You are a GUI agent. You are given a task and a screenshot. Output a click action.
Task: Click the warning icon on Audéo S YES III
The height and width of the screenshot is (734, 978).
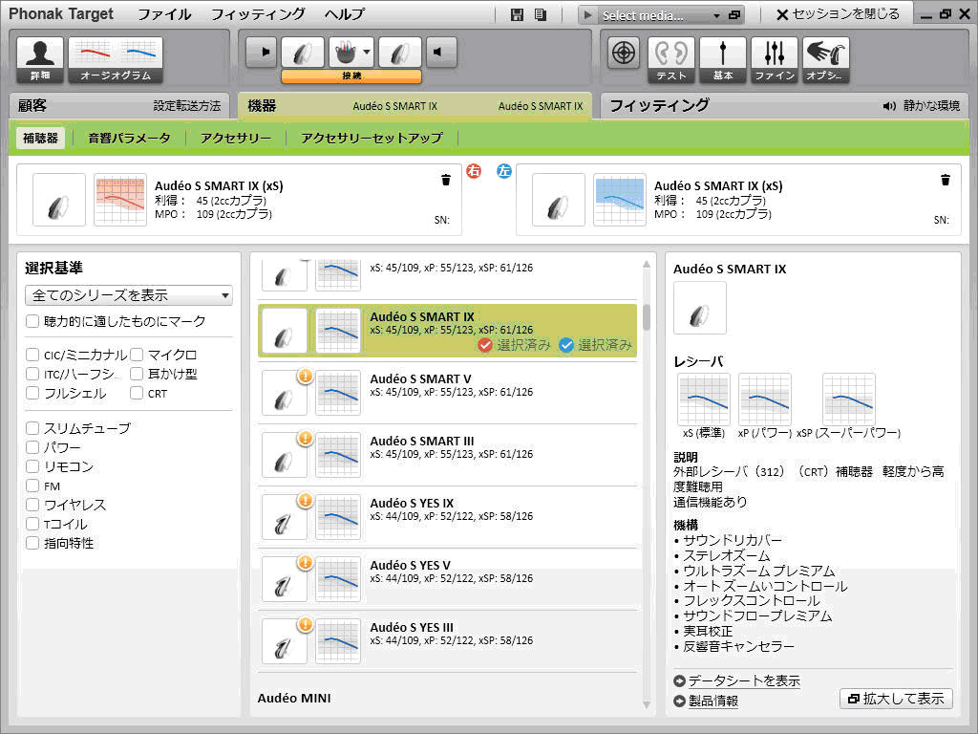point(305,624)
